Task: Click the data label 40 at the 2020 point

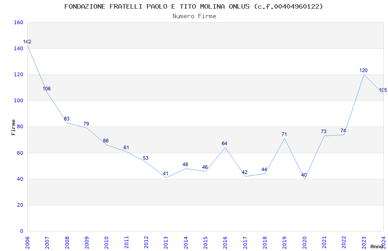Action: 304,175
